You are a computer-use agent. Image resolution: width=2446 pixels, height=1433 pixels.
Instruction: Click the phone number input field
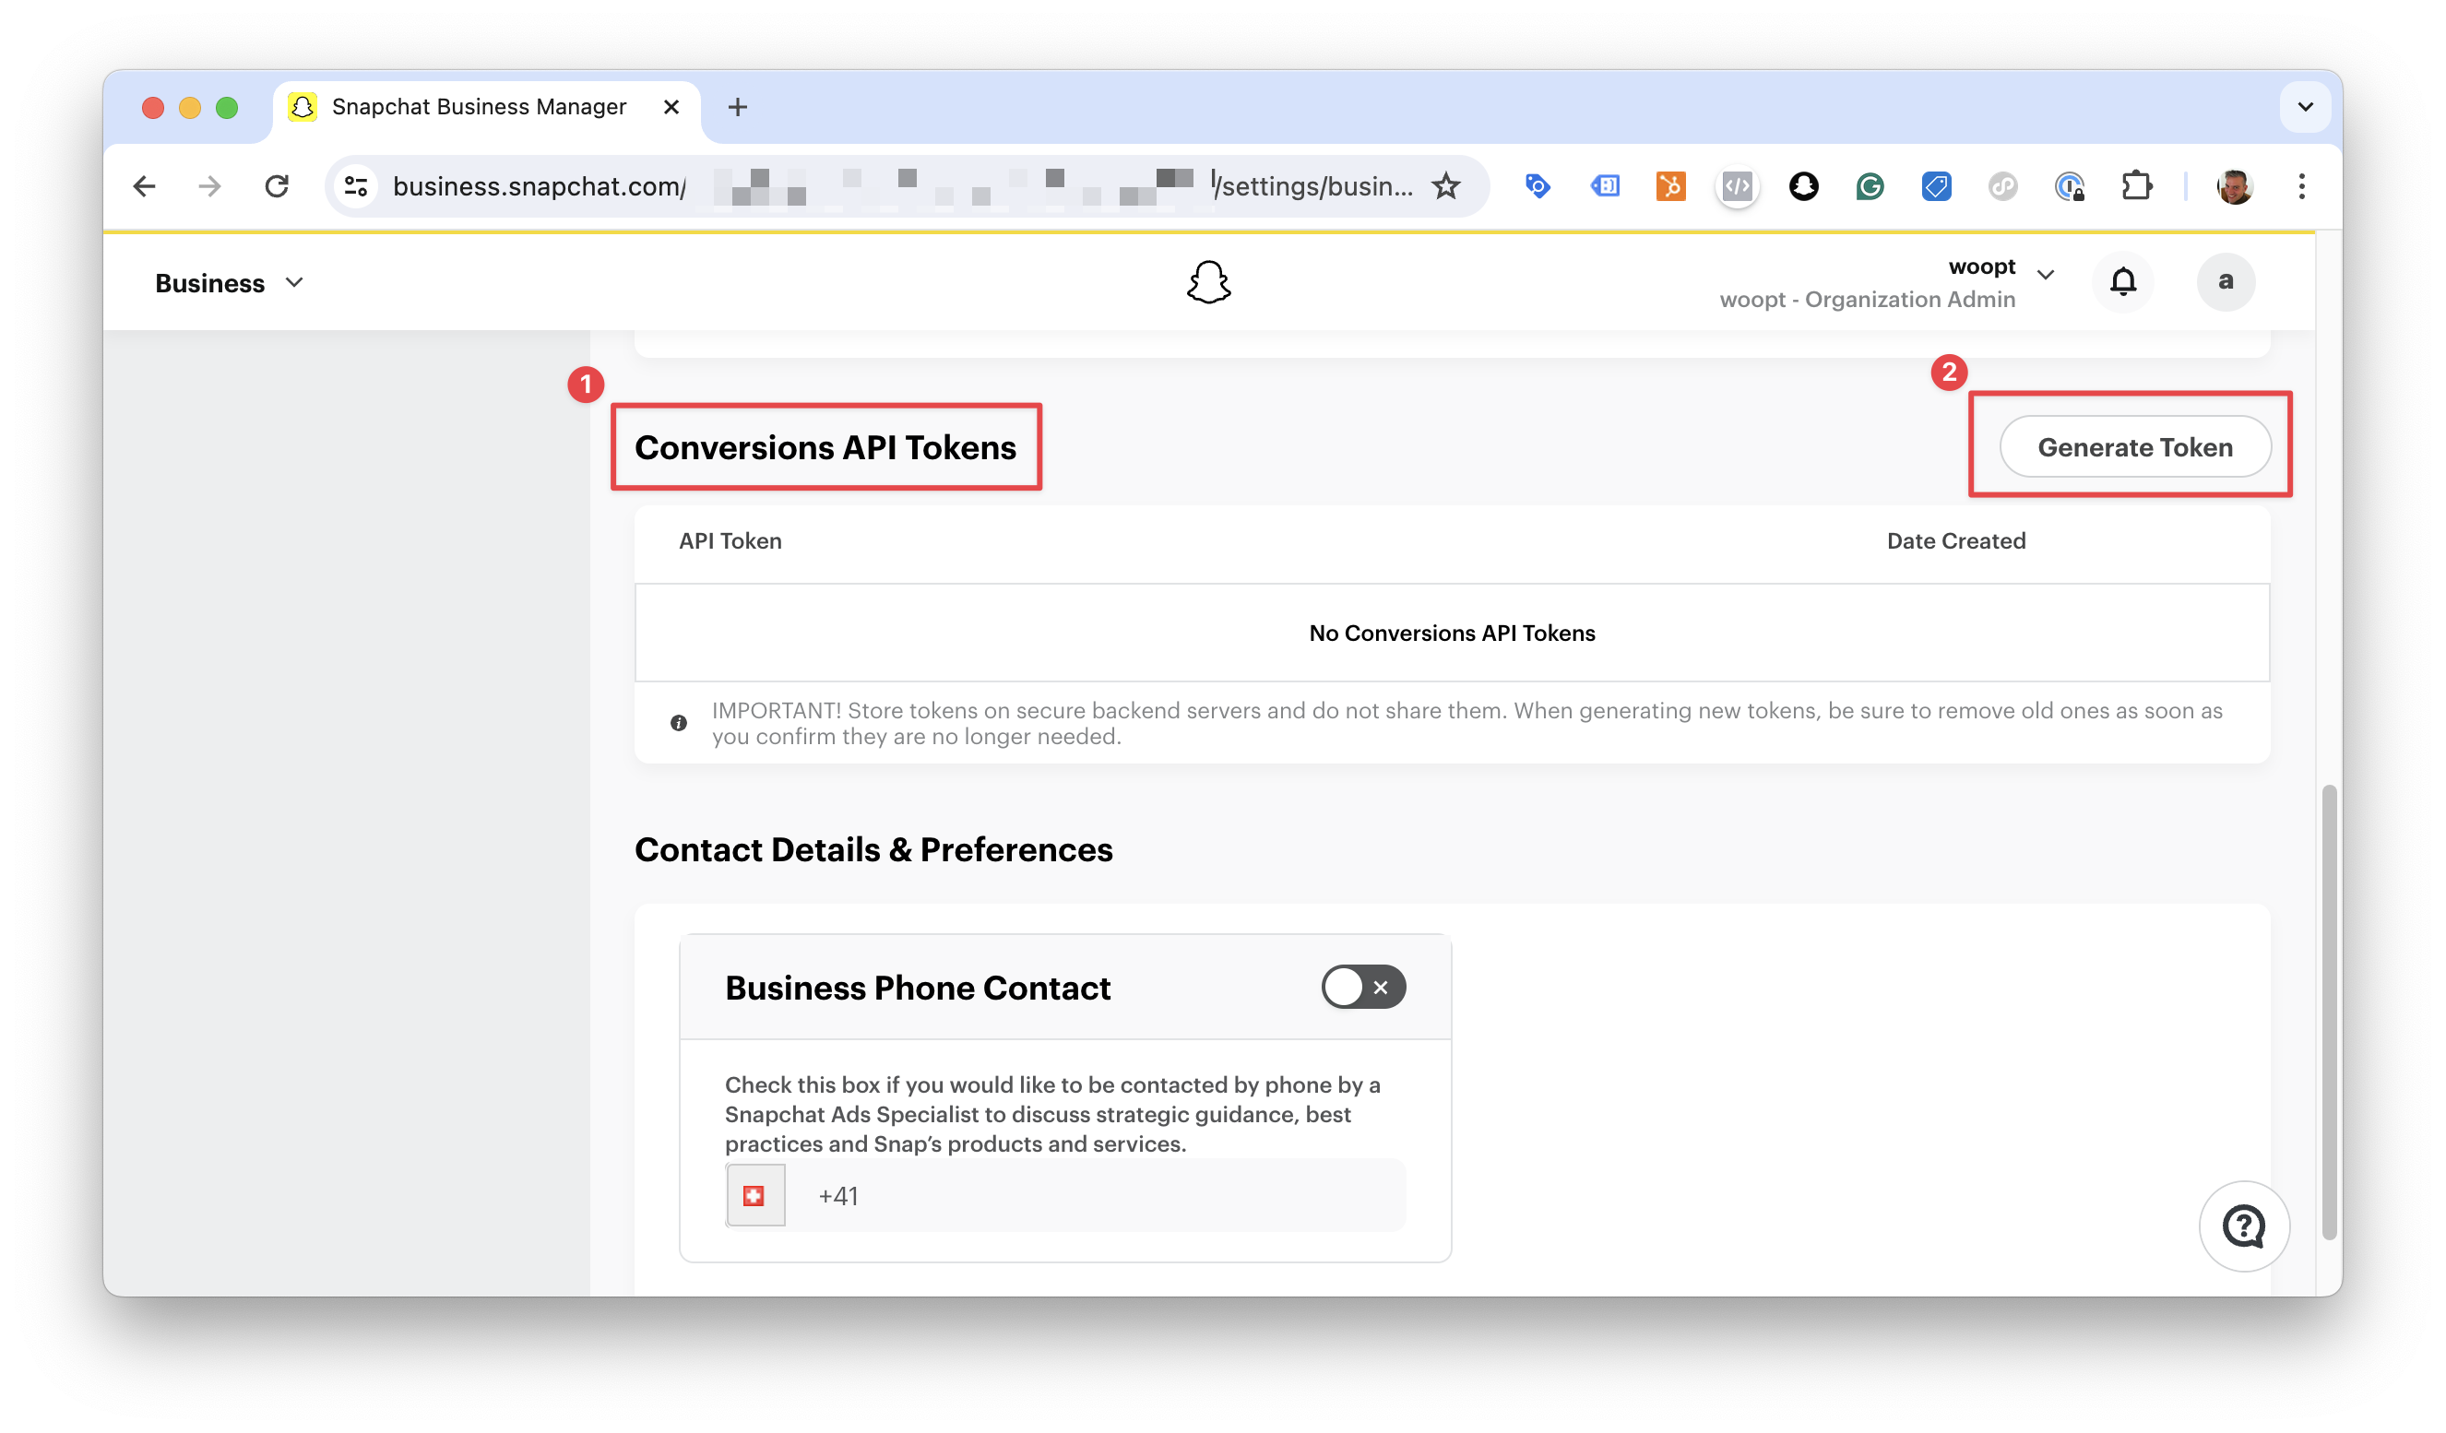point(1095,1195)
